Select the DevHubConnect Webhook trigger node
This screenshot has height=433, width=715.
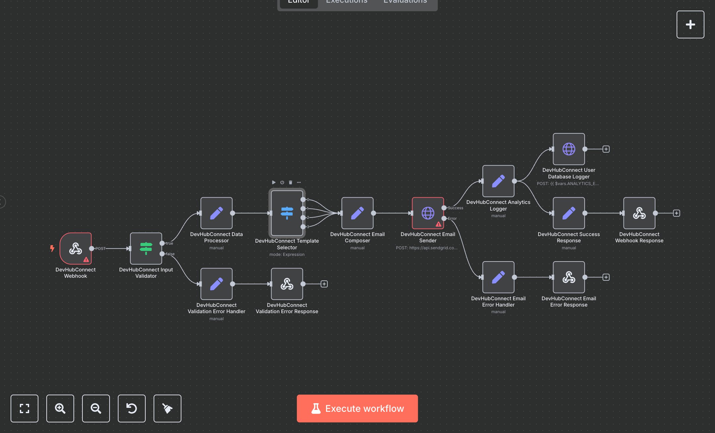pos(75,248)
